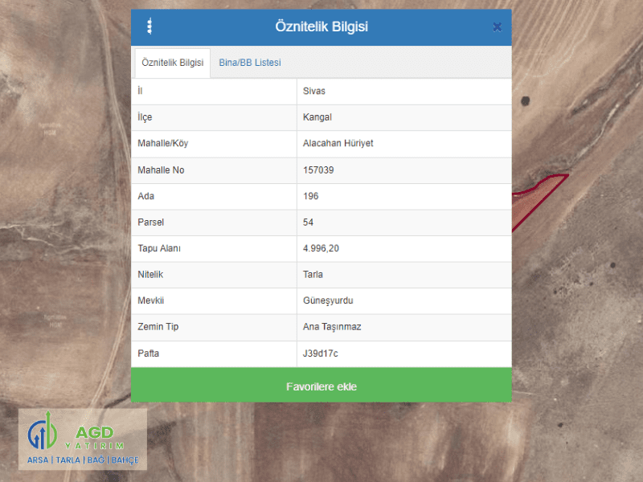
Task: Click the dialog title Öznitelik Bilgisi header text
Action: pos(321,27)
